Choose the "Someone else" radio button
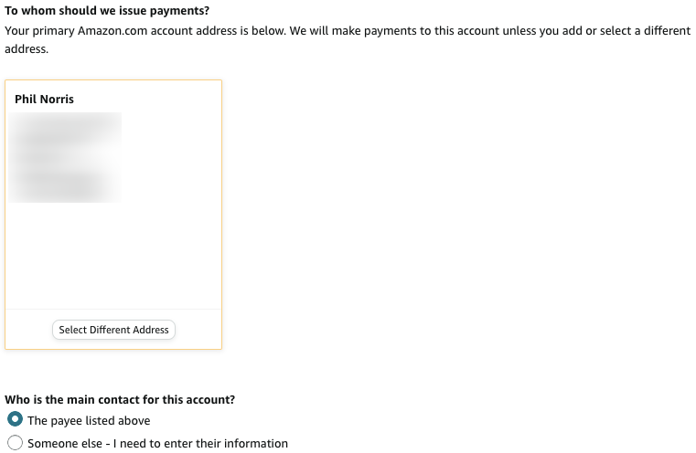Viewport: 696px width, 453px height. (x=15, y=443)
